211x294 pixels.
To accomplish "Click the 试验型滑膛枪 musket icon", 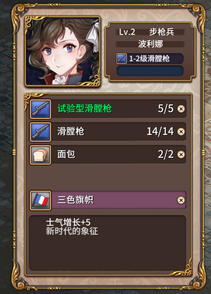I will click(x=41, y=109).
